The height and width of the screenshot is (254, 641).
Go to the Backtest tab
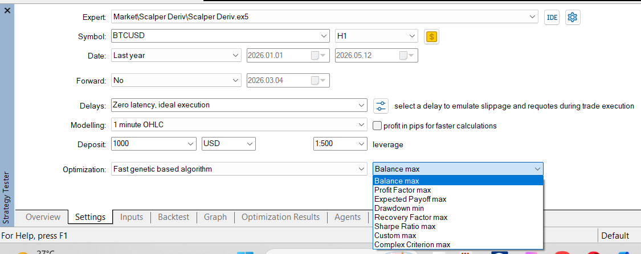click(174, 217)
